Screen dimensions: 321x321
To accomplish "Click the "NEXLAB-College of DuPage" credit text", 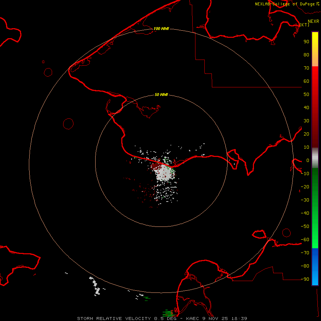I will (285, 4).
